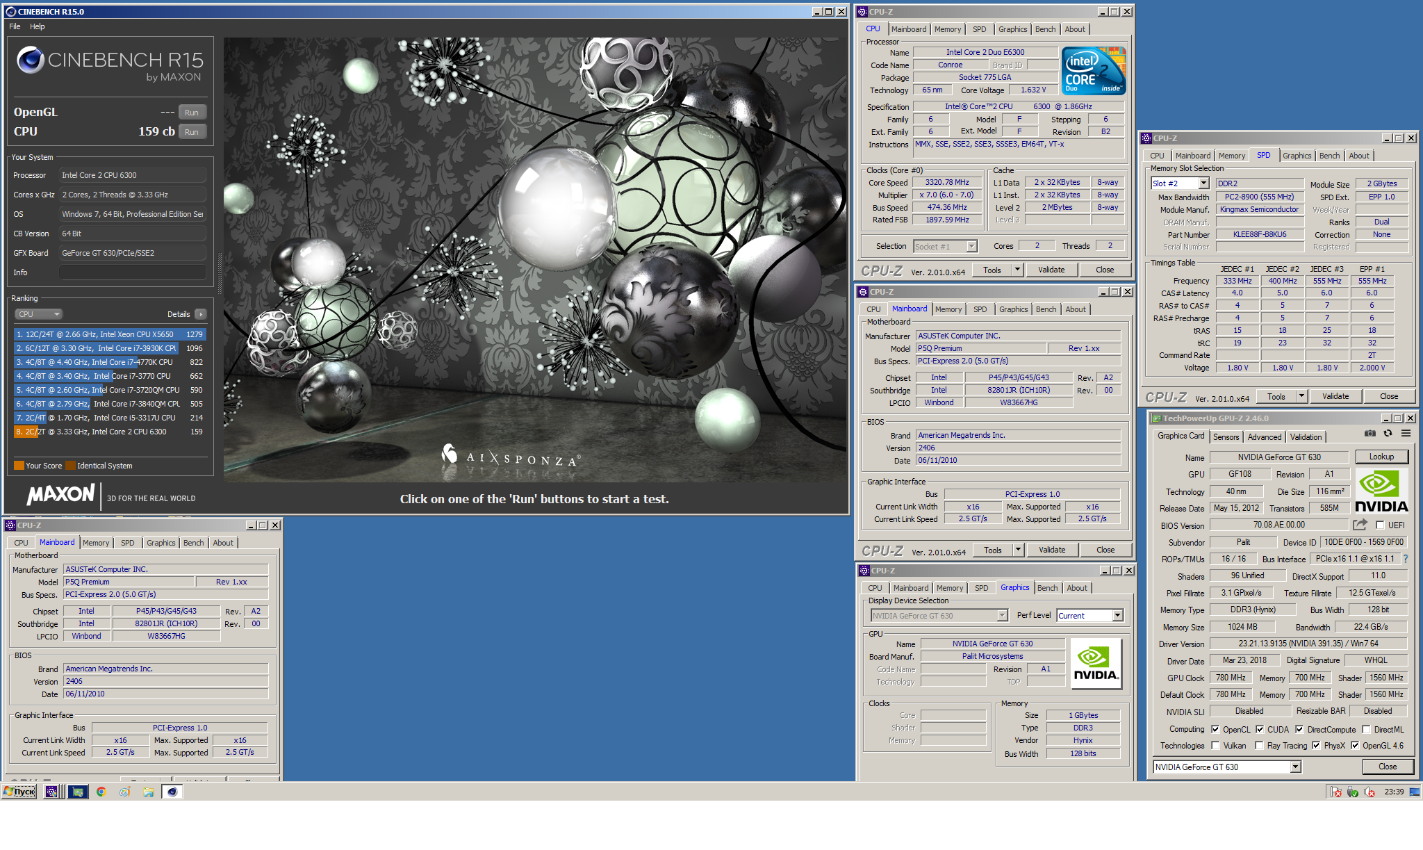Open the Cinebench File menu
This screenshot has width=1423, height=850.
15,26
